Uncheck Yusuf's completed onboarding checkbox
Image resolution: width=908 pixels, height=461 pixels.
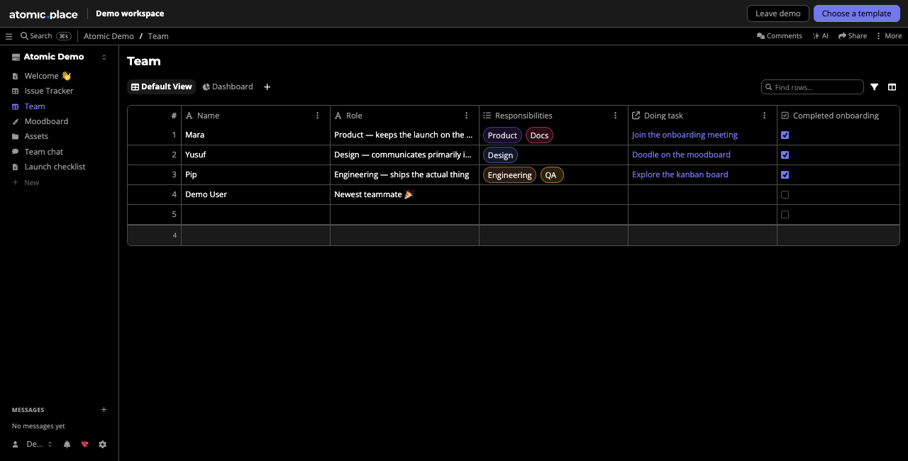tap(785, 155)
